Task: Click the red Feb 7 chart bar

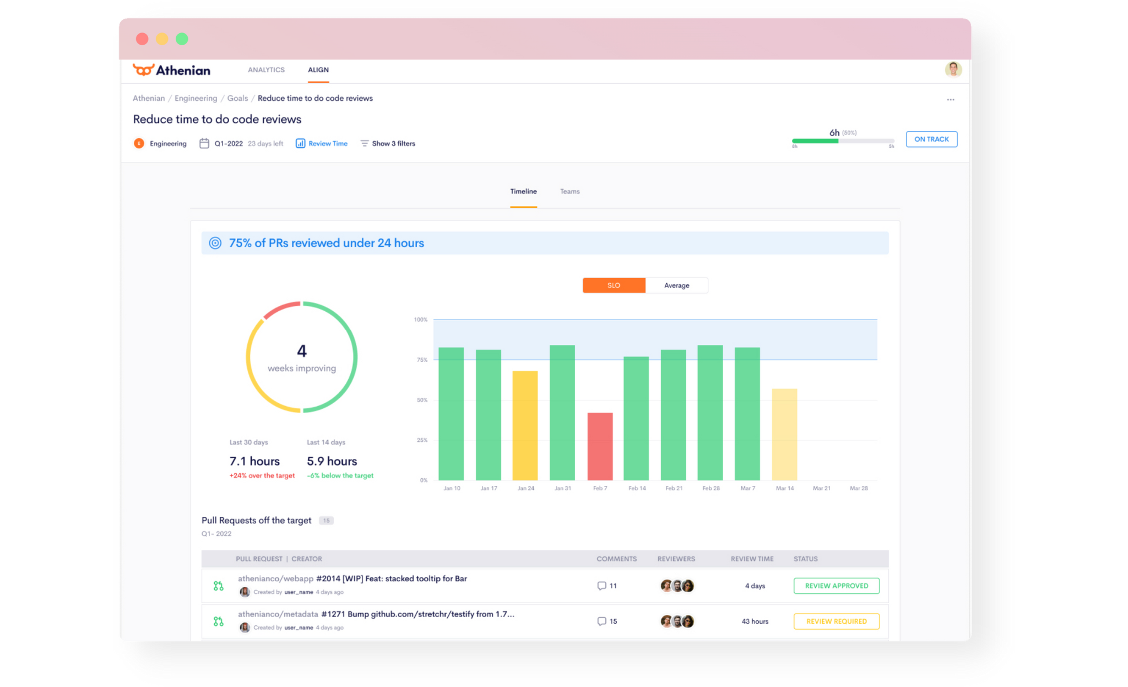Action: tap(600, 446)
